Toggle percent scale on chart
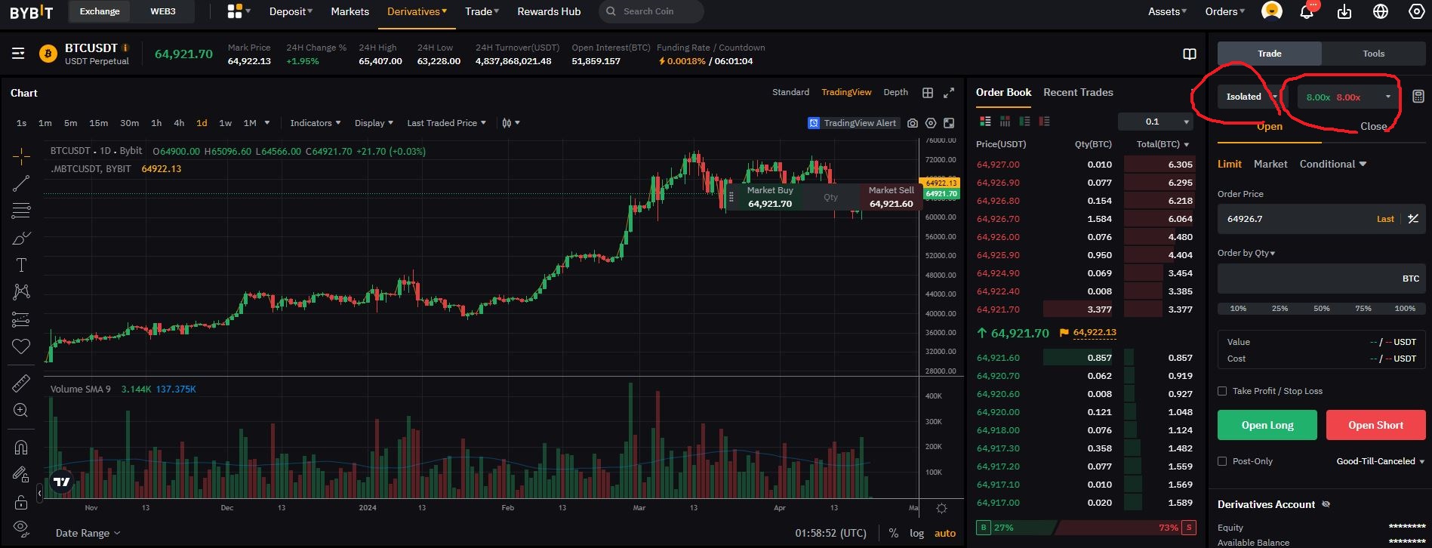 [894, 533]
